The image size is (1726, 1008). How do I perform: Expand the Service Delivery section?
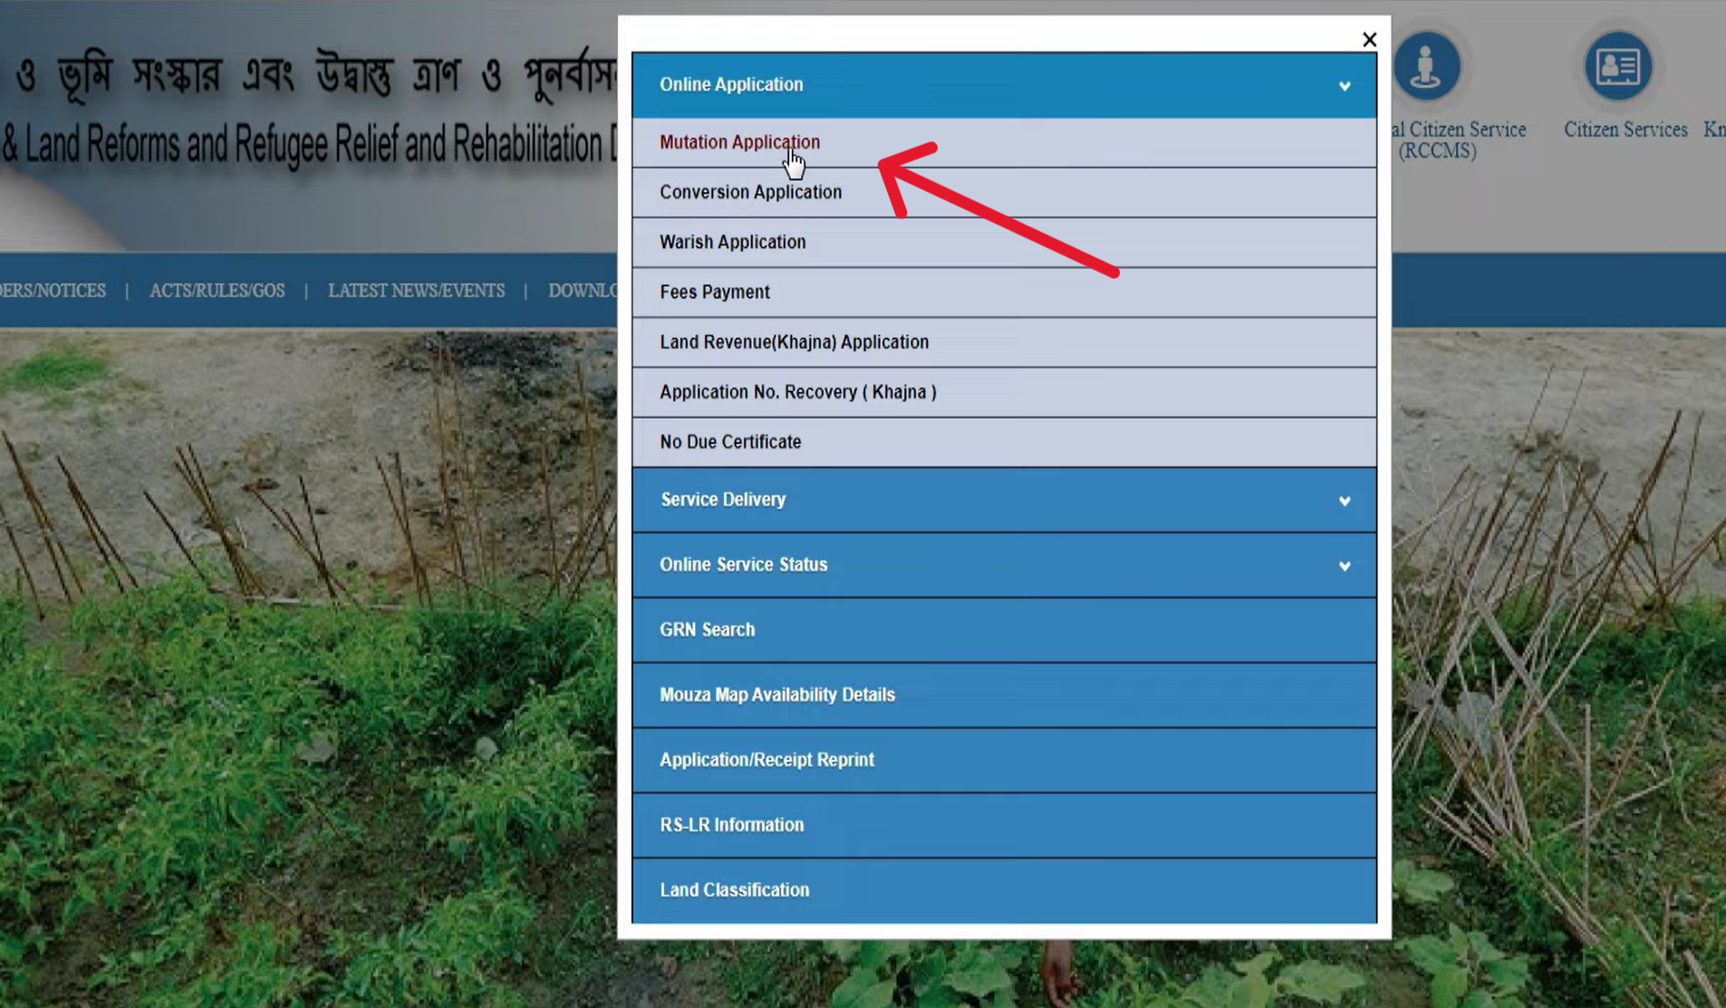pyautogui.click(x=1003, y=500)
